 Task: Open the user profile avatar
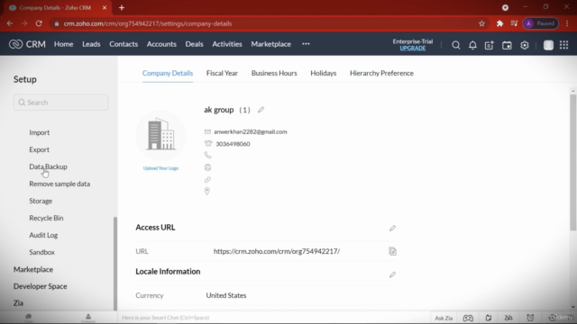(x=548, y=45)
